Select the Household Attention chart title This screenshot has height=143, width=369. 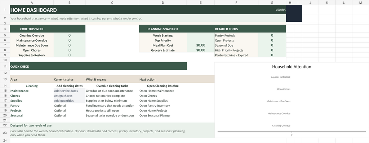pyautogui.click(x=292, y=67)
